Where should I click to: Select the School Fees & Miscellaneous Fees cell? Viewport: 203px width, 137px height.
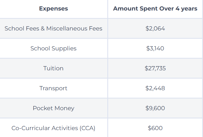coord(54,29)
